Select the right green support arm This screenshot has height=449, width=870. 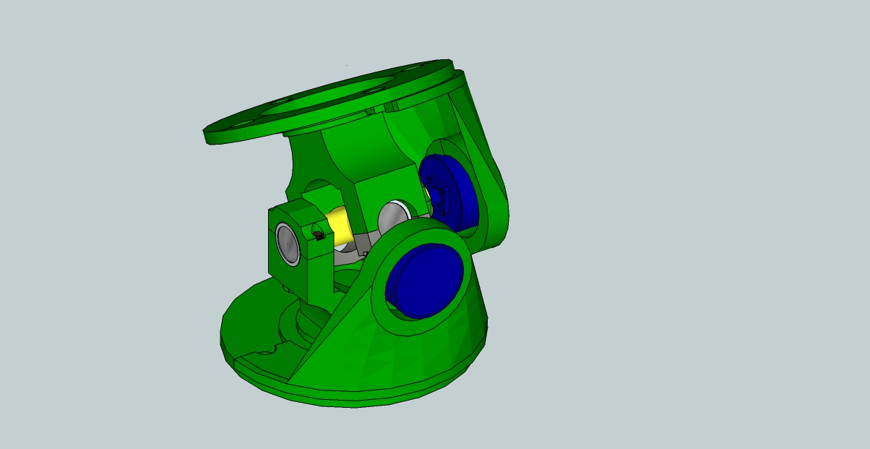tap(490, 174)
